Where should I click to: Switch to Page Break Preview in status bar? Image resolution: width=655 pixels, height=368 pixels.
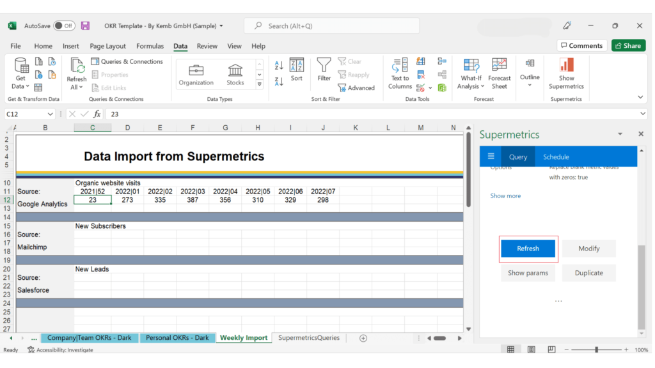[551, 349]
